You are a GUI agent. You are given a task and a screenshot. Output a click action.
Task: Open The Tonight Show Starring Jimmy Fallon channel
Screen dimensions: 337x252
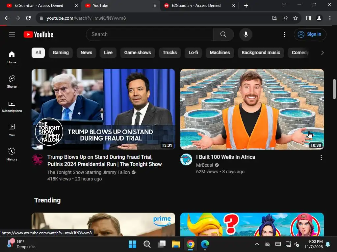(x=89, y=172)
